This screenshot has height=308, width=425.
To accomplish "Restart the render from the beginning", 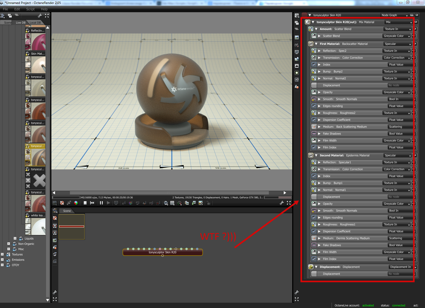I will (92, 203).
